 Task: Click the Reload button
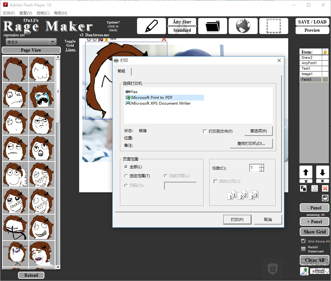(x=31, y=275)
